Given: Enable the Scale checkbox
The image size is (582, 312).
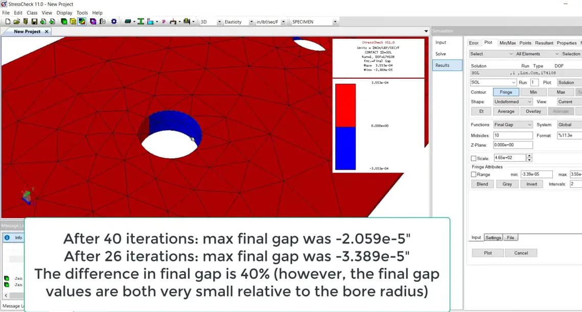Looking at the screenshot, I should [474, 157].
